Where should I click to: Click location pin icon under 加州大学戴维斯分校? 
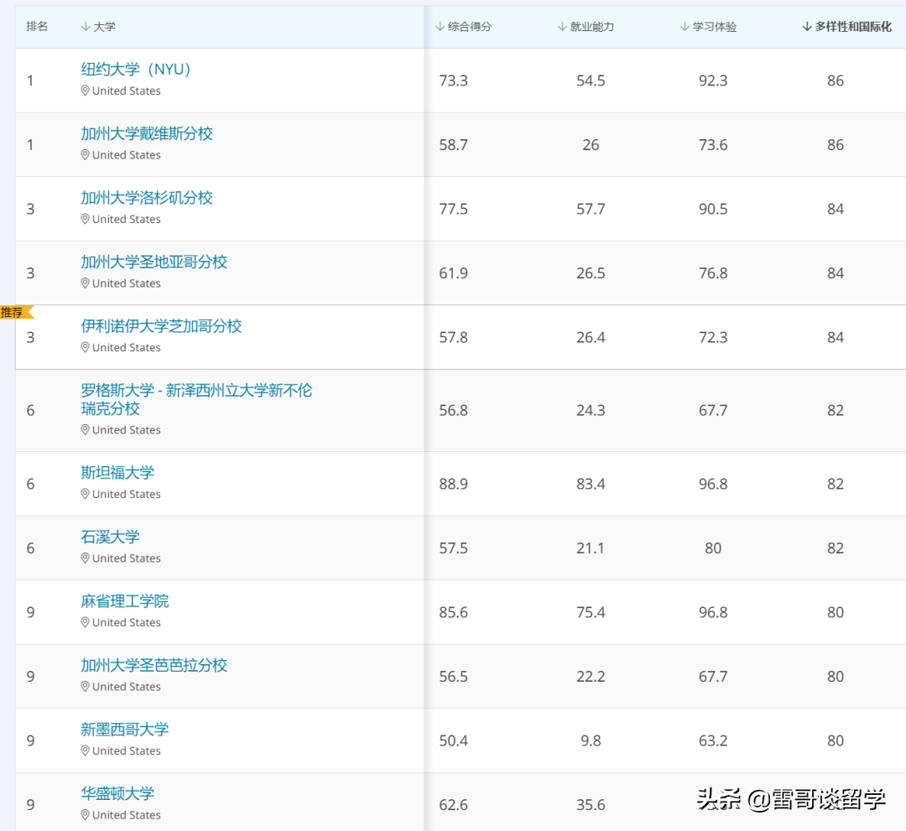85,155
